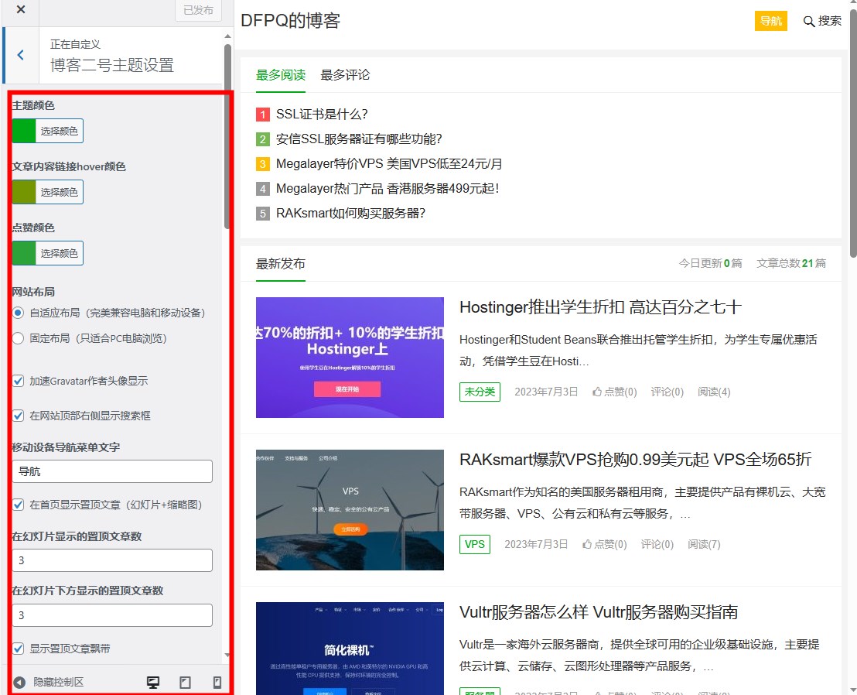Open post Megalayer热门产品 香港服务器499元起
The width and height of the screenshot is (857, 695).
pyautogui.click(x=388, y=189)
